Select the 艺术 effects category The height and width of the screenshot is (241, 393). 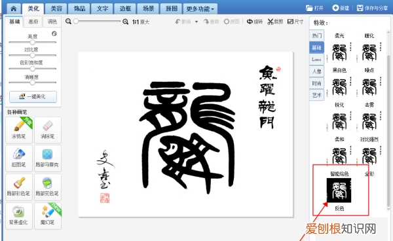316,95
